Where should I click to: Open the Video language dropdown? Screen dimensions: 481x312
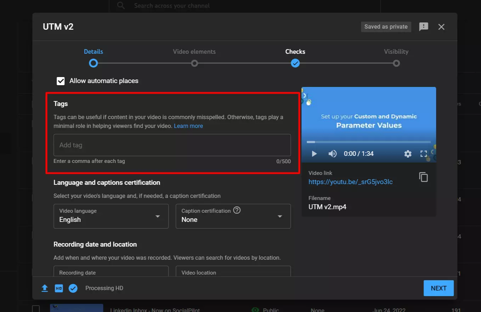pos(157,216)
